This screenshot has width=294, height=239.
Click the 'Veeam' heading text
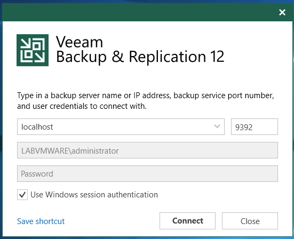coord(80,42)
